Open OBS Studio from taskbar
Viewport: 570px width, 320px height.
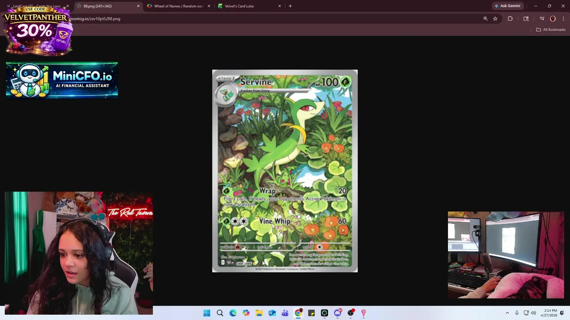[x=351, y=313]
